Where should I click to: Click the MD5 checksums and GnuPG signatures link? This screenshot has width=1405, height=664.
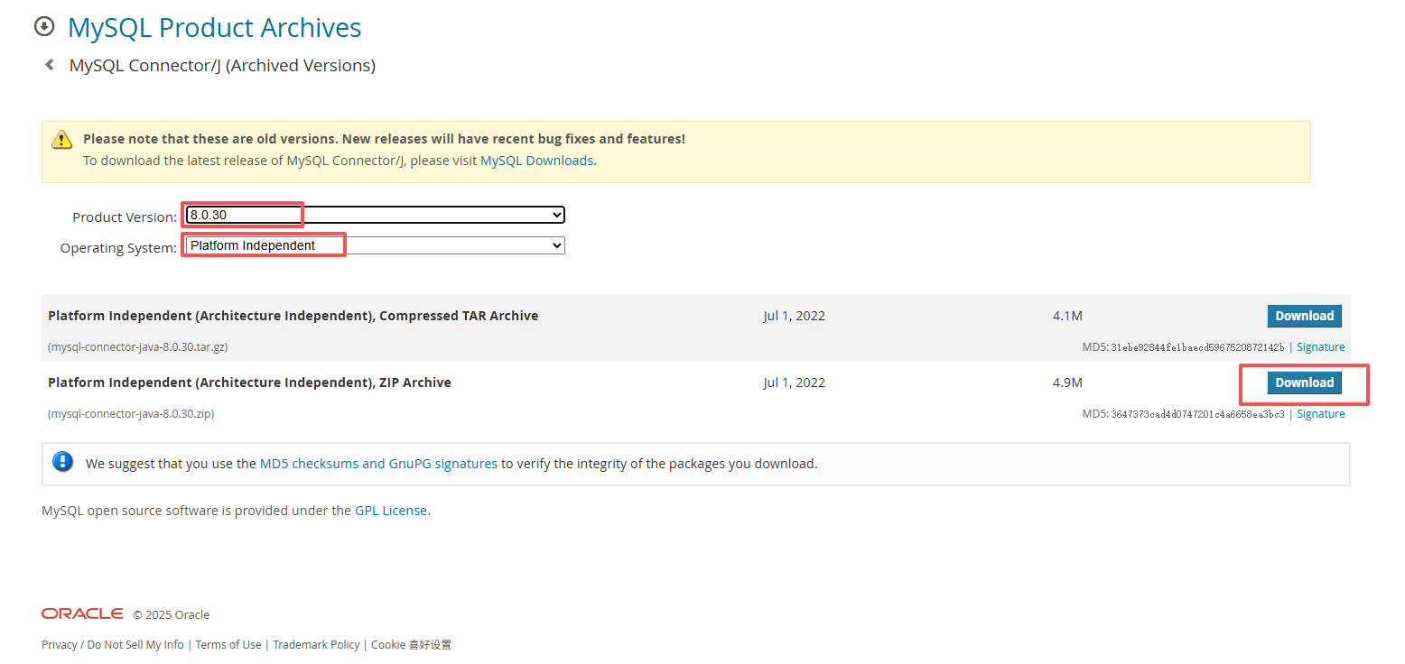378,463
